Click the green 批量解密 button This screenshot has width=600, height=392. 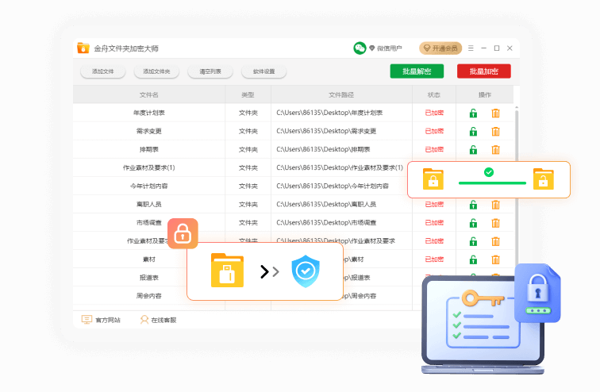coord(417,71)
